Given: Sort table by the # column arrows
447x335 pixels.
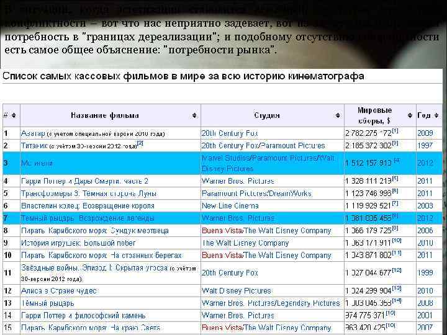Looking at the screenshot, I should pos(14,115).
